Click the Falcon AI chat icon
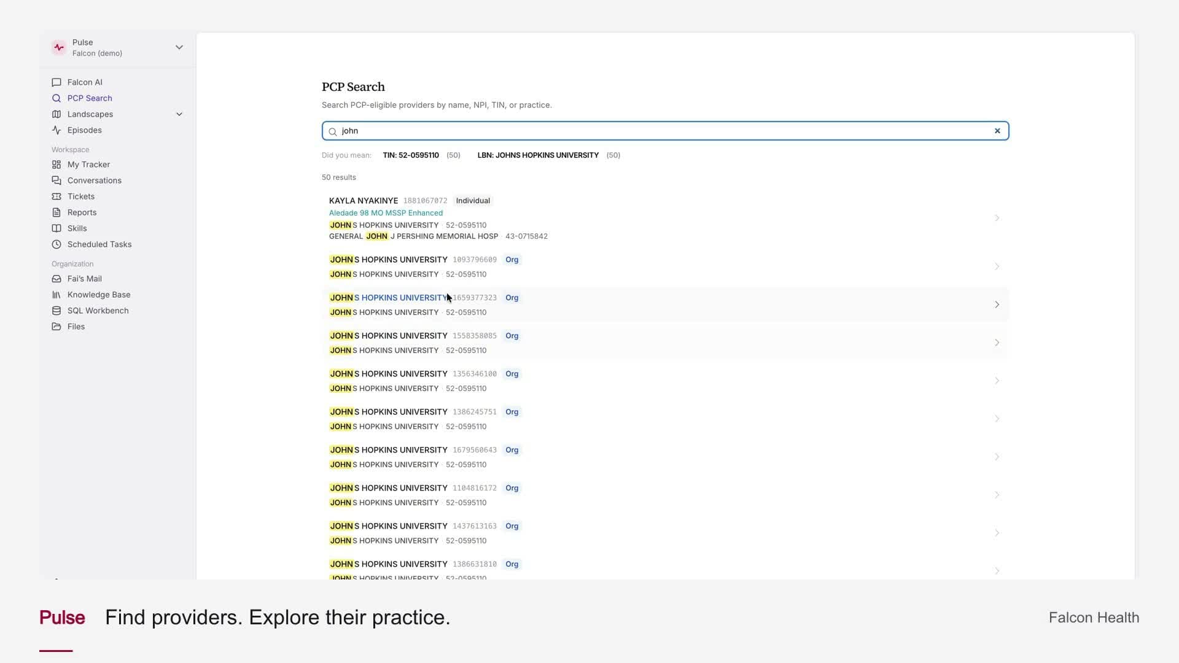1179x663 pixels. (x=56, y=82)
